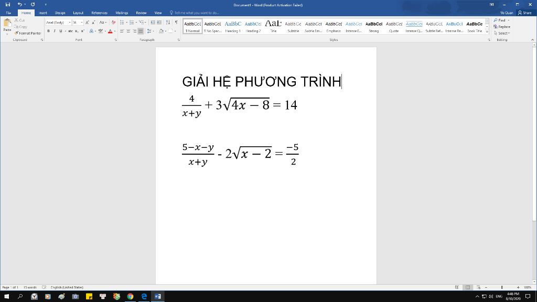537x302 pixels.
Task: Expand bullet list options dropdown
Action: (126, 23)
